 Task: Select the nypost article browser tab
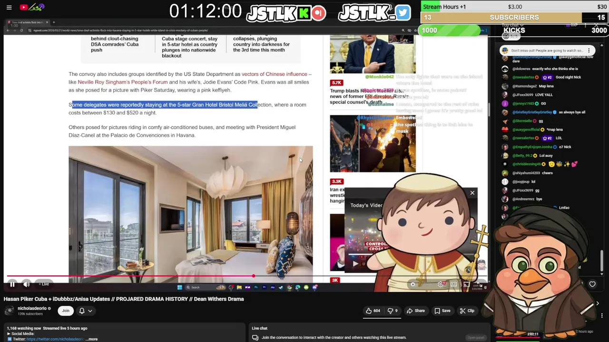pos(28,22)
